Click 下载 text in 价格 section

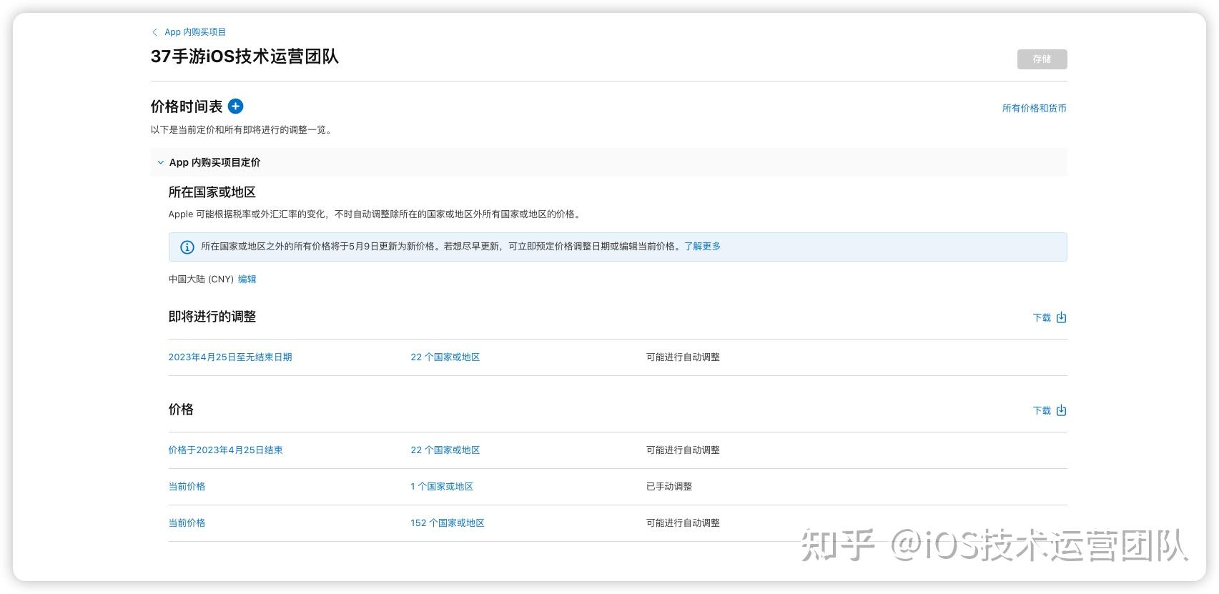point(1042,411)
